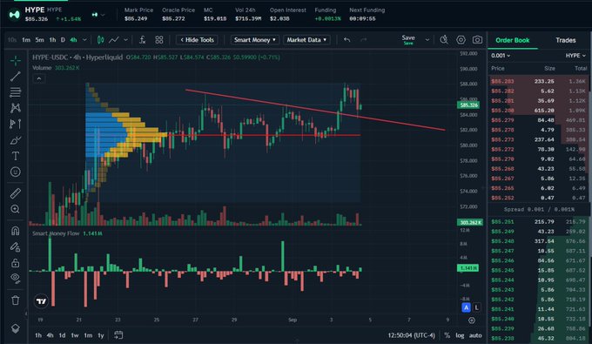Enable the L log scale button

pyautogui.click(x=477, y=307)
